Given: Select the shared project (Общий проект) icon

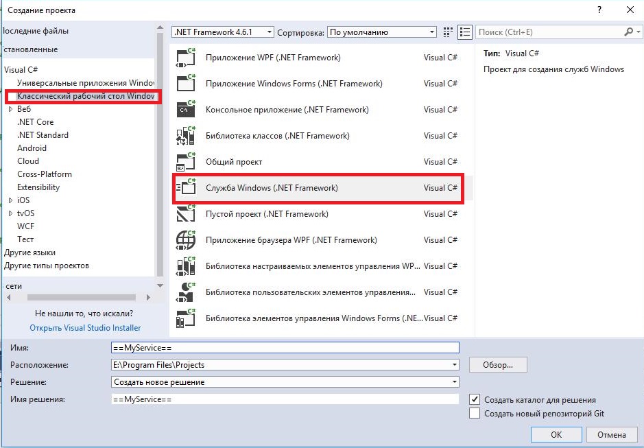Looking at the screenshot, I should click(x=186, y=162).
